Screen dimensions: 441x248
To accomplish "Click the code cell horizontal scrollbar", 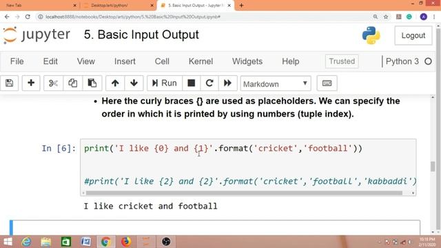I will pos(244,193).
